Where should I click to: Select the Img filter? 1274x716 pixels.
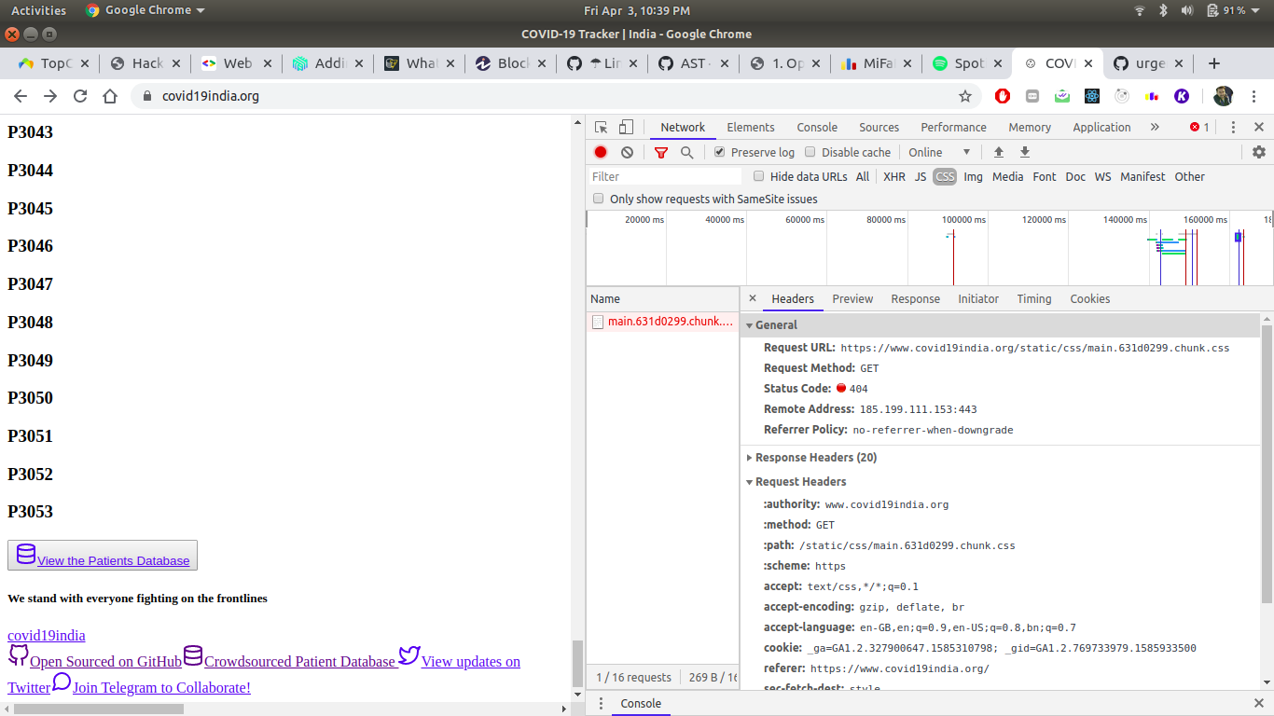[x=973, y=176]
